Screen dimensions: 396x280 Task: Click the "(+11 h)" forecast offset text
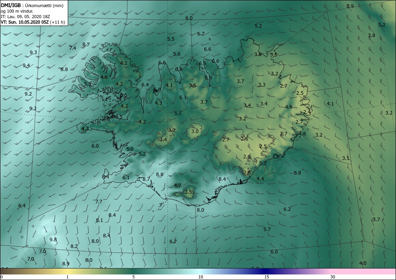pos(57,22)
